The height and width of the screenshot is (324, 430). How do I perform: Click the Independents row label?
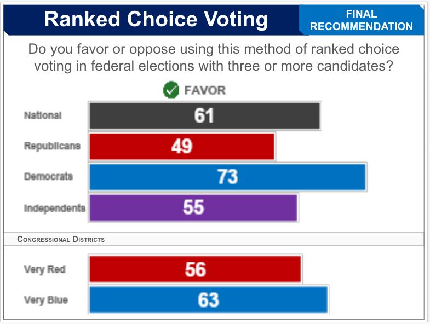[55, 208]
